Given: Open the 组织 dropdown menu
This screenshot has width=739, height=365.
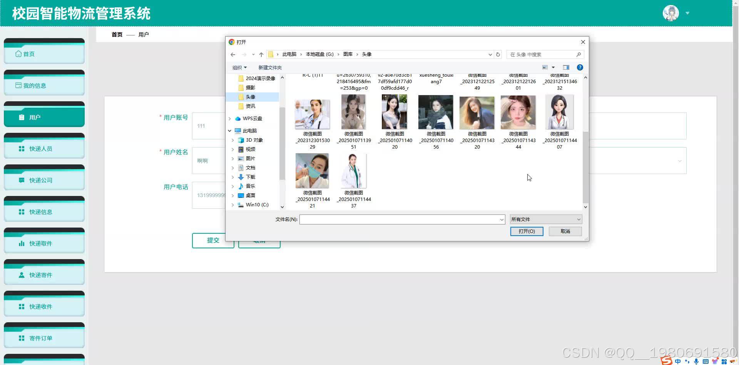Looking at the screenshot, I should click(239, 68).
